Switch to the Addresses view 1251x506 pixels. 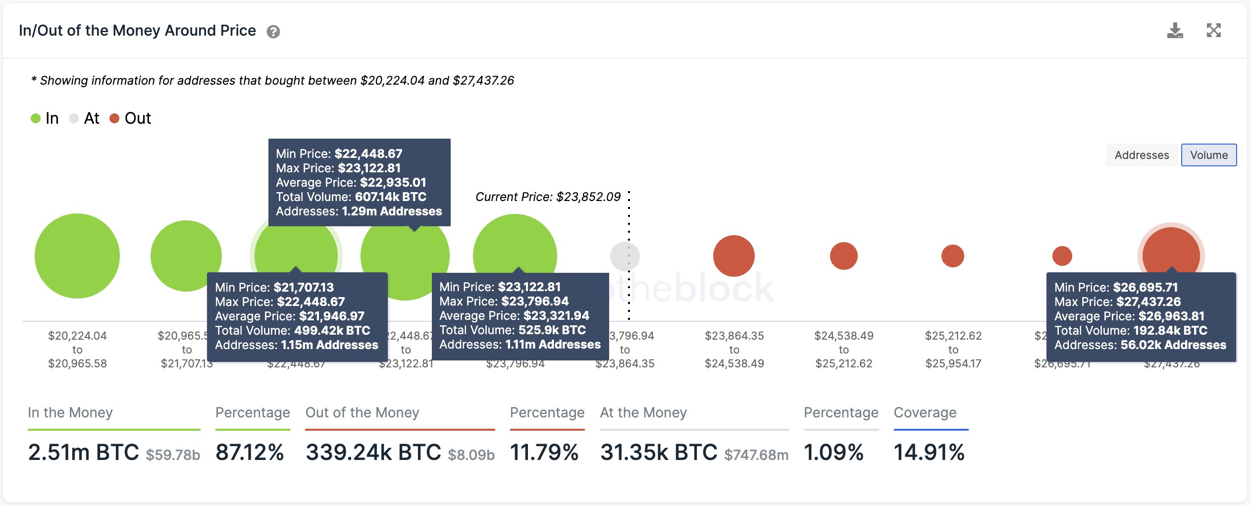[1142, 155]
